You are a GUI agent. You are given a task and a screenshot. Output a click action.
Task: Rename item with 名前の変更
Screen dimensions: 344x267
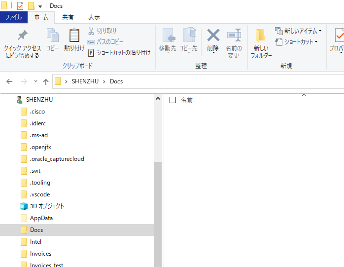coord(234,43)
